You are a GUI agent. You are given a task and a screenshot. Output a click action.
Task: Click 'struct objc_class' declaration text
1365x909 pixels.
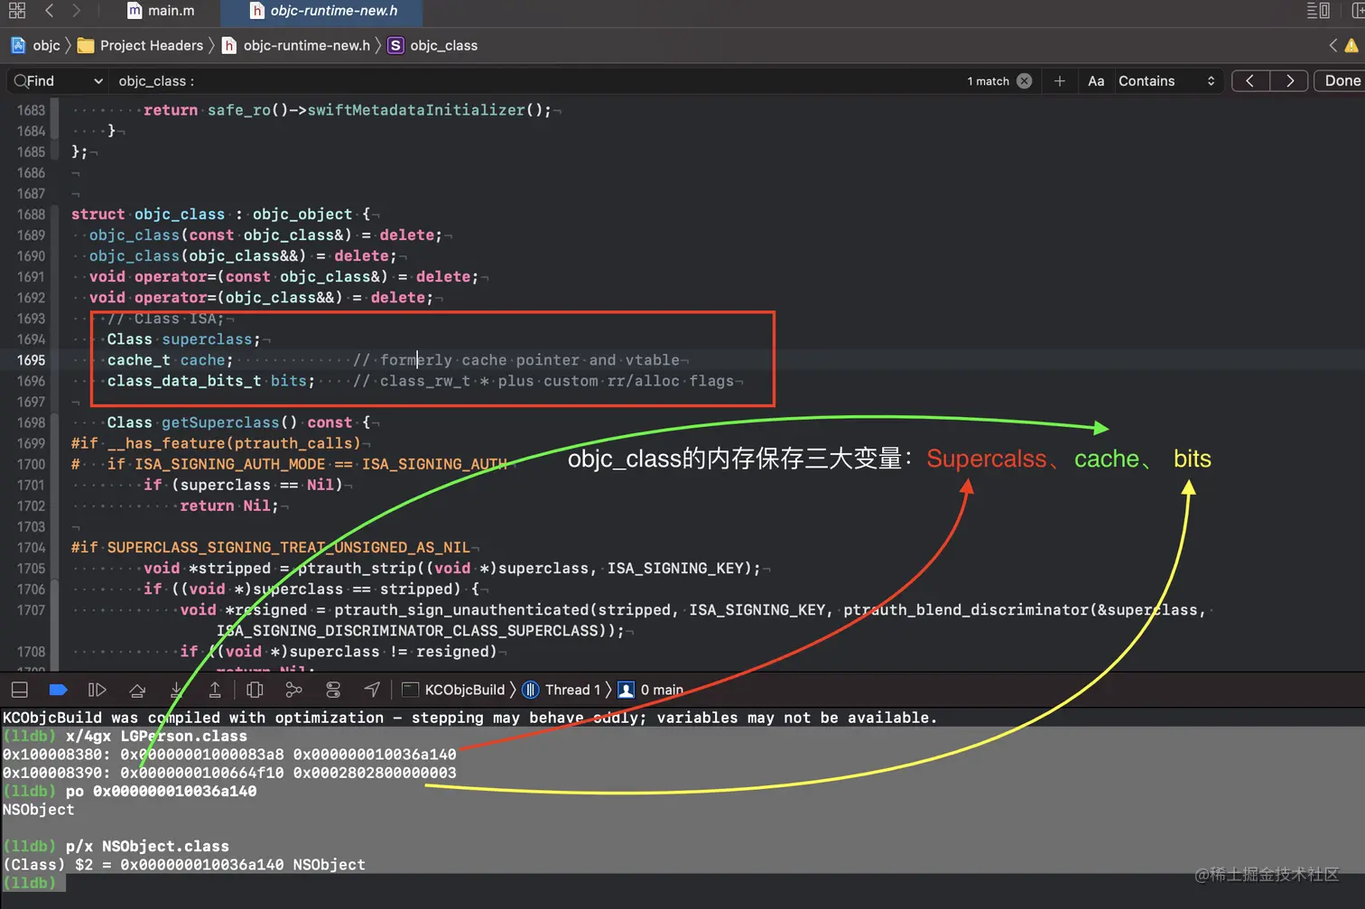click(148, 214)
